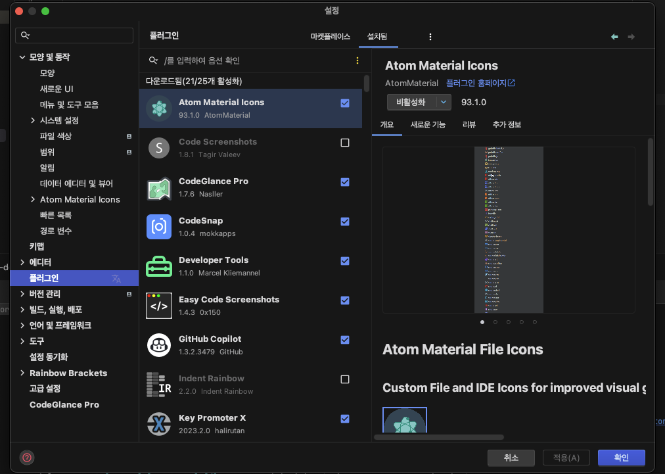This screenshot has width=665, height=474.
Task: Confirm with the 확인 button
Action: tap(622, 458)
